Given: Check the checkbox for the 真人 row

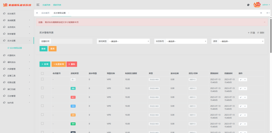Looking at the screenshot, I should point(42,79).
